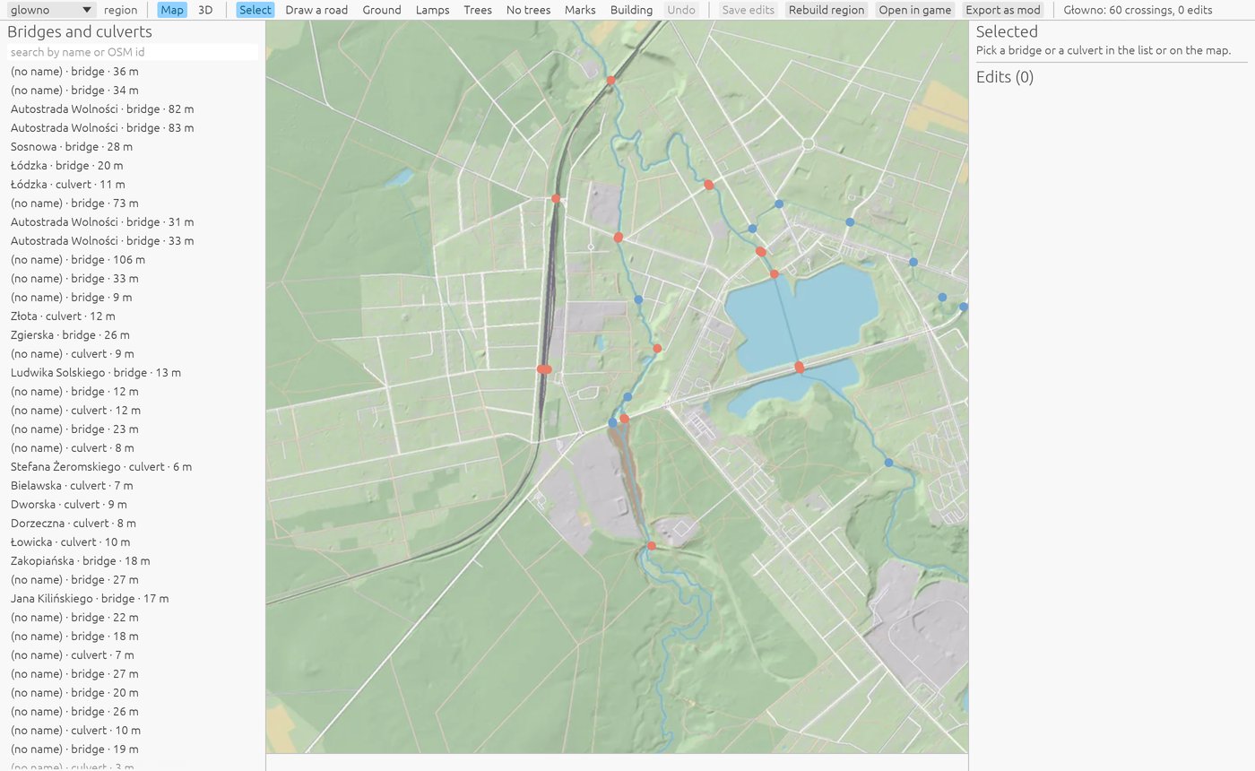
Task: Click the red bridge marker on the lake causeway
Action: pyautogui.click(x=799, y=367)
